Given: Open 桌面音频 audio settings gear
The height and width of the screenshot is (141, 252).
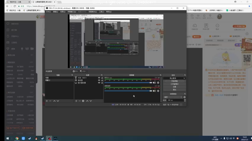Looking at the screenshot, I should click(158, 91).
